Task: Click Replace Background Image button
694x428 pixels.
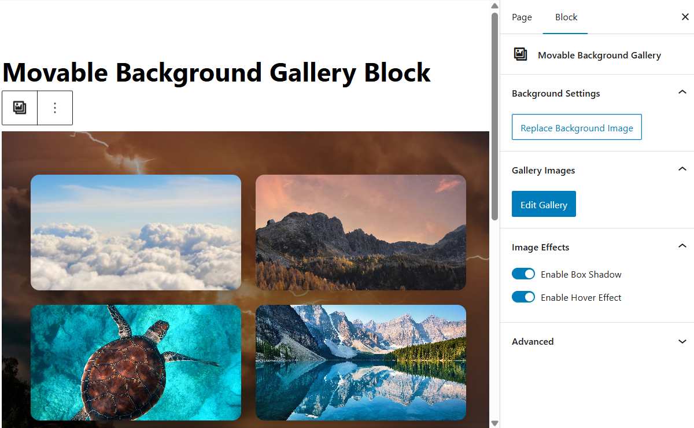Action: pos(577,127)
